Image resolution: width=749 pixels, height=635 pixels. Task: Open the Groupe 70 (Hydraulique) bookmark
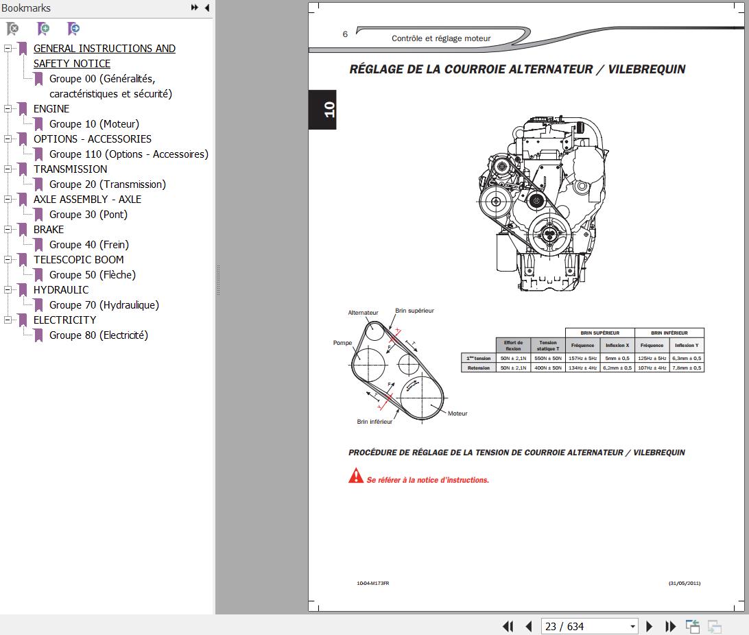104,305
